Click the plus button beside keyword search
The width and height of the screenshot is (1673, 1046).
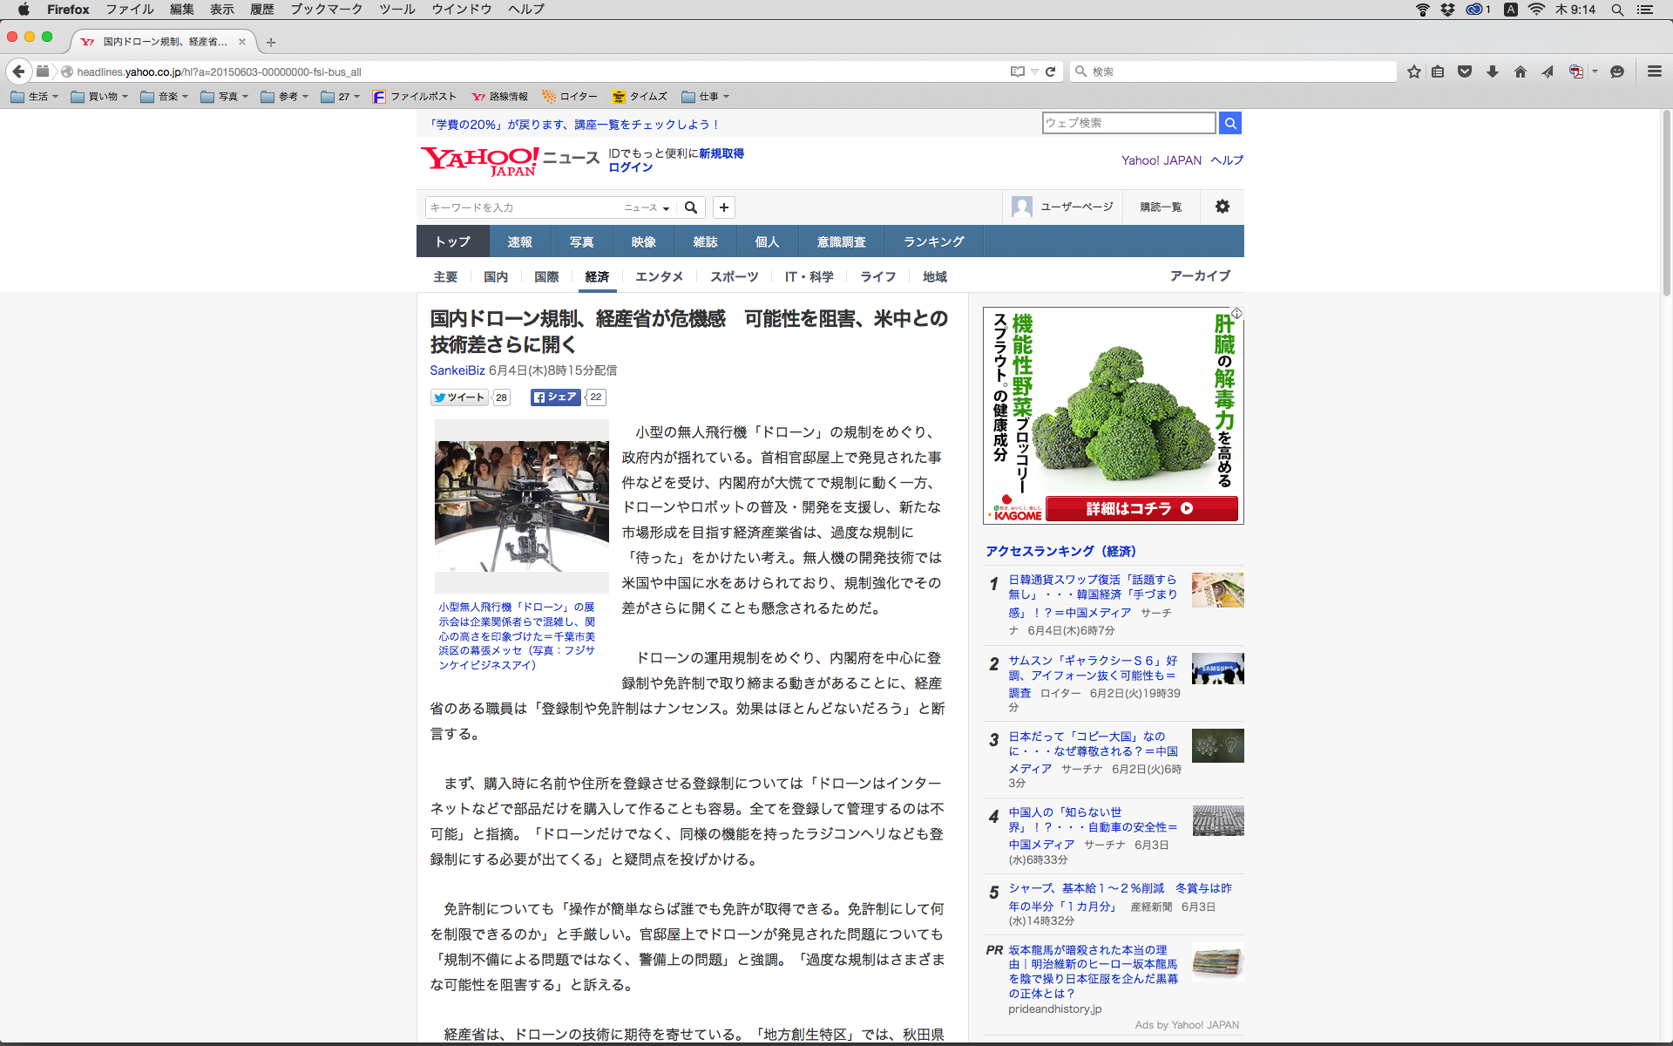[723, 207]
